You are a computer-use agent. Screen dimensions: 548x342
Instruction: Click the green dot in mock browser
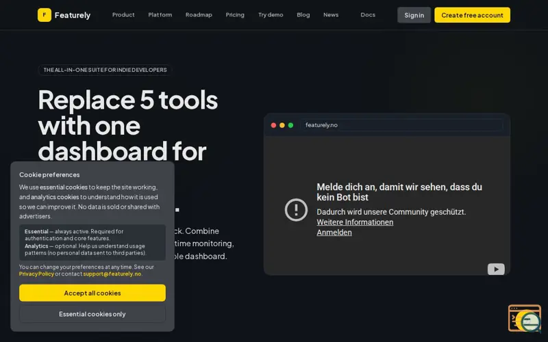pyautogui.click(x=290, y=125)
